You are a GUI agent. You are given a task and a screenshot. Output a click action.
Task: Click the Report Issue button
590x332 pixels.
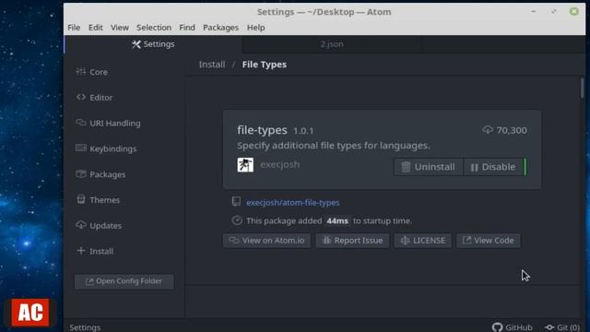[x=352, y=241]
